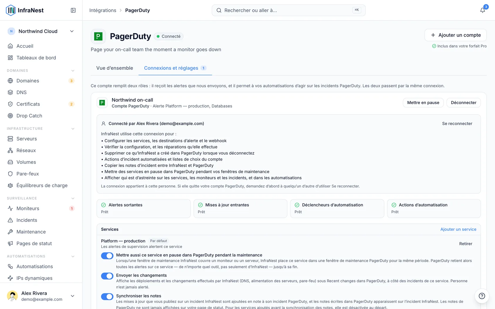
Task: Click Déconnecter button
Action: pyautogui.click(x=464, y=103)
